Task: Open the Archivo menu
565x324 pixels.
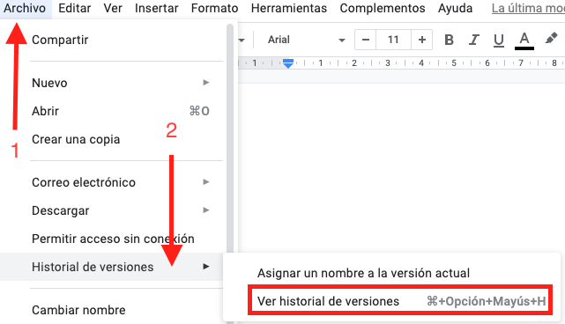Action: tap(25, 8)
